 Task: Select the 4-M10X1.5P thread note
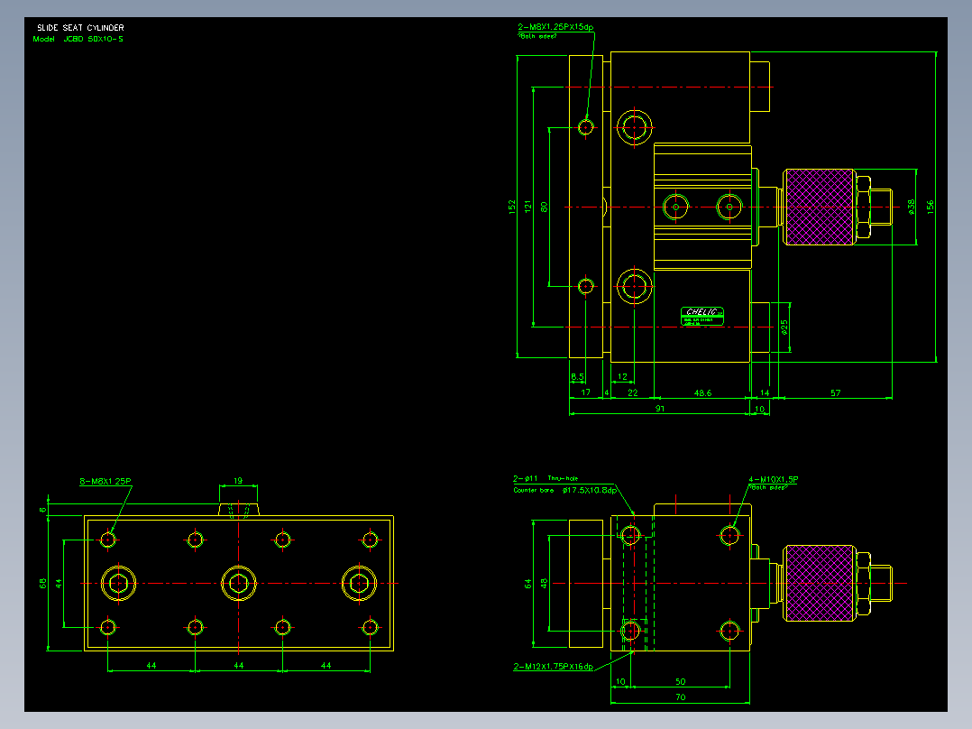[773, 480]
